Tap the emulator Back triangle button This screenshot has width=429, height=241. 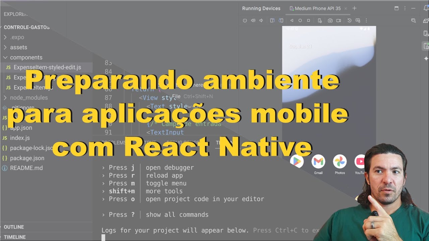pos(292,20)
